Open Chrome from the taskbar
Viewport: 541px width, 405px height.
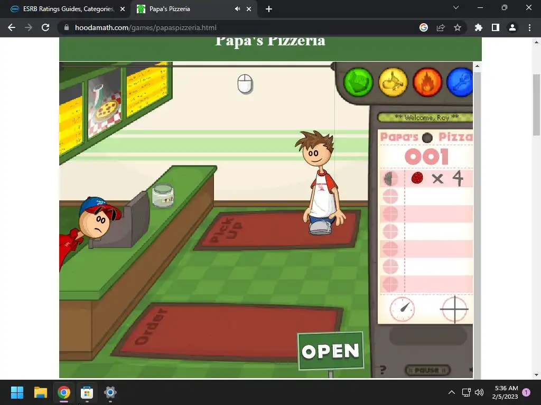tap(64, 392)
